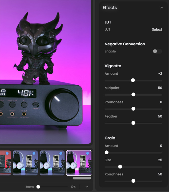Click the Vignette Amount value -2
The height and width of the screenshot is (192, 169).
click(160, 74)
